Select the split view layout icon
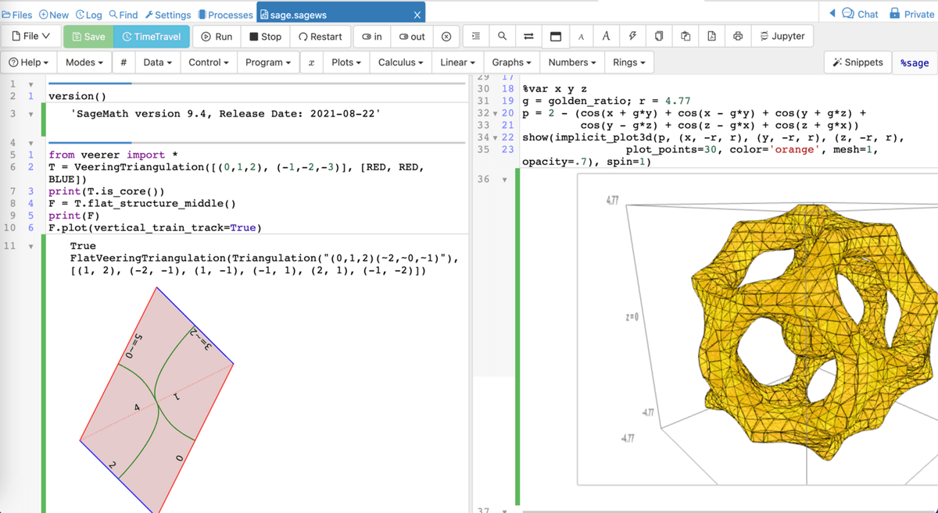 [x=557, y=36]
